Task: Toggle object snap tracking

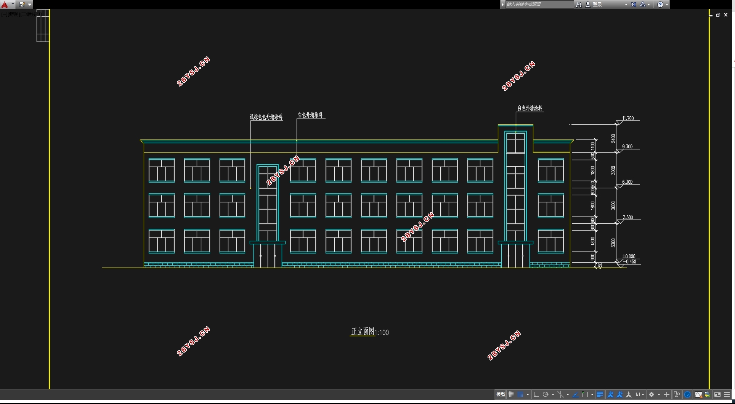Action: click(576, 394)
